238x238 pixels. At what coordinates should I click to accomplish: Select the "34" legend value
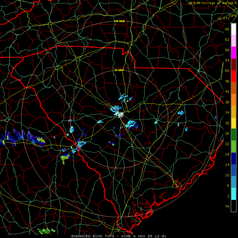point(227,113)
